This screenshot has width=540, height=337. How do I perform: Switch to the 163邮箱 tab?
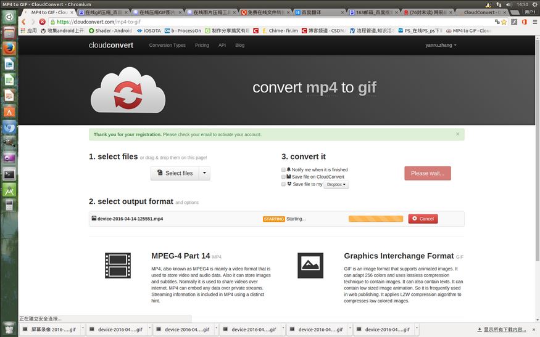click(373, 12)
